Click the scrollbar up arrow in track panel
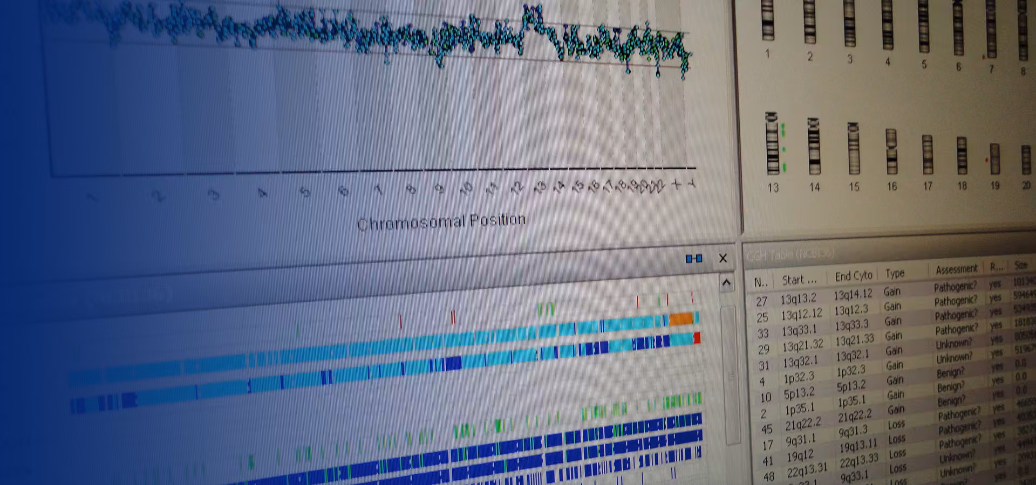The height and width of the screenshot is (485, 1036). click(x=726, y=283)
